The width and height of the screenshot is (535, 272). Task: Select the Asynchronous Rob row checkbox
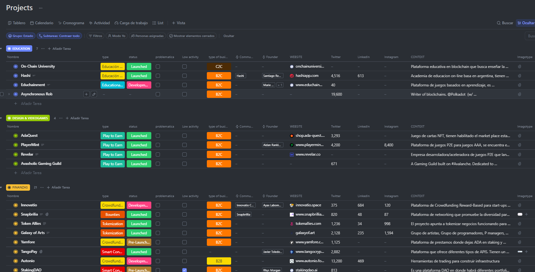2,94
